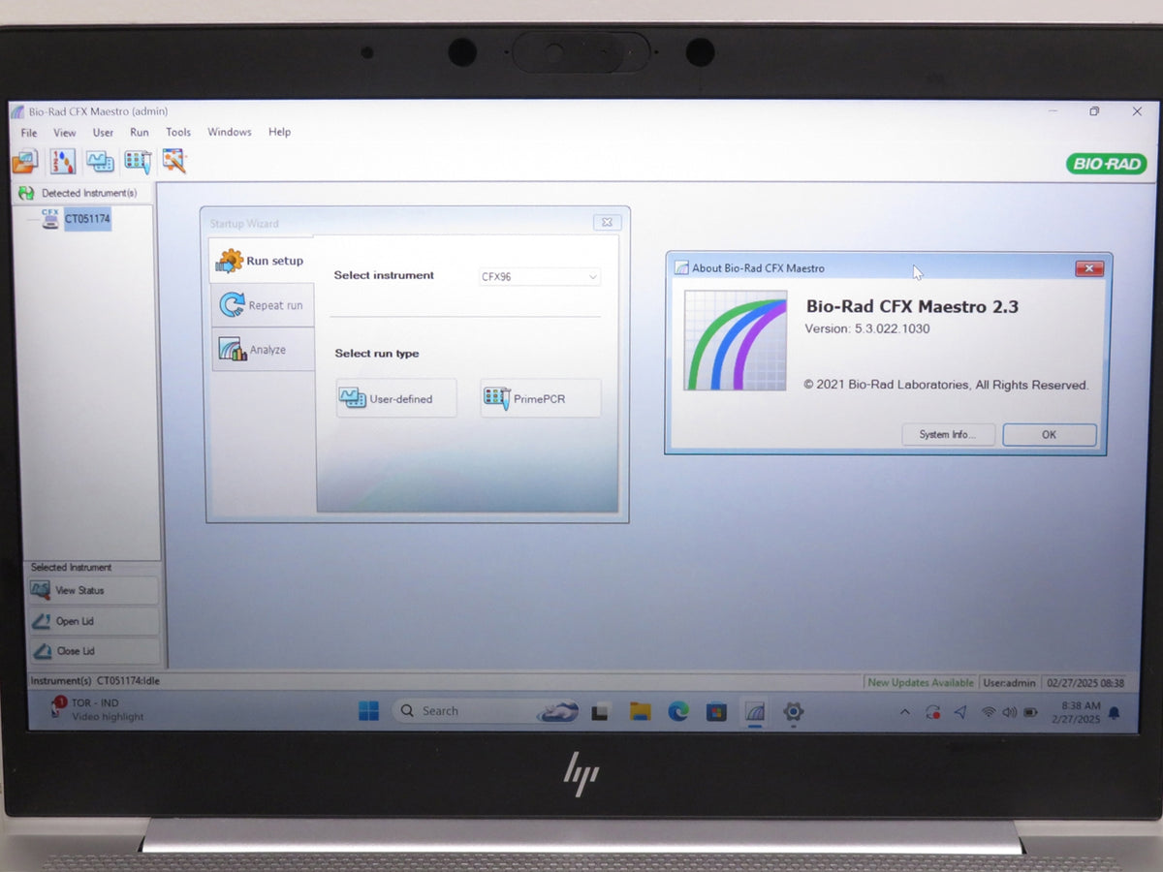This screenshot has height=872, width=1163.
Task: Open the Windows menu
Action: point(230,132)
